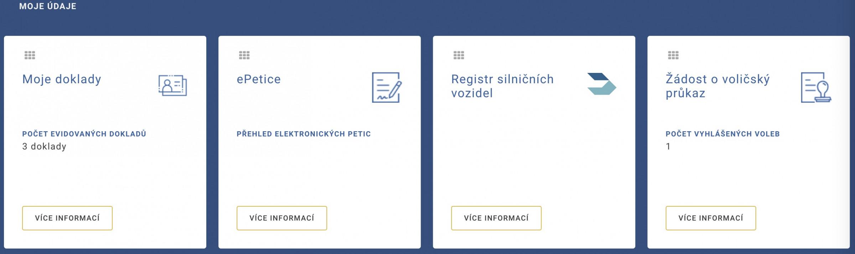Click grid handle icon on Žádost o voličský průkaz card
Viewport: 855px width, 254px height.
[x=673, y=55]
